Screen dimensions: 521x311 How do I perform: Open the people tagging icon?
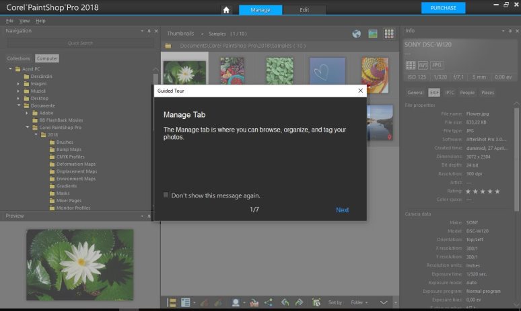[236, 302]
